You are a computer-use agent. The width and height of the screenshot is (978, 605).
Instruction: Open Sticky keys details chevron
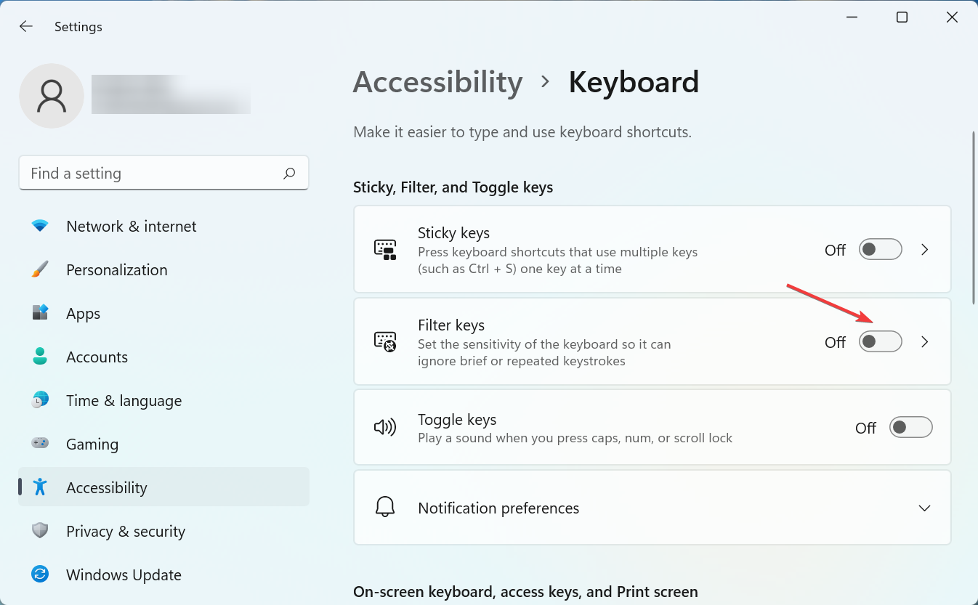925,250
